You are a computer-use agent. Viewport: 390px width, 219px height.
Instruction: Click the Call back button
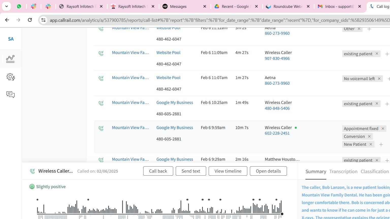[158, 171]
